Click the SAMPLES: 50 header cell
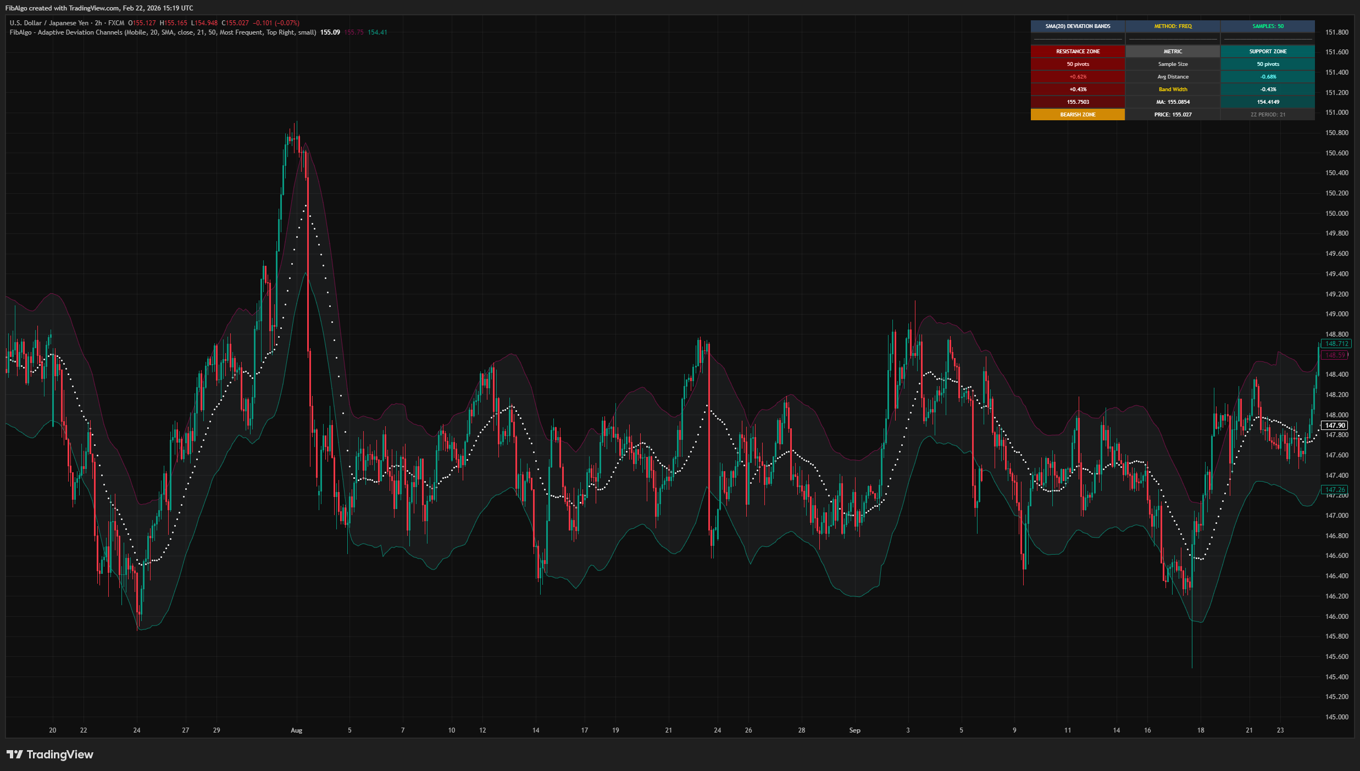 coord(1268,26)
